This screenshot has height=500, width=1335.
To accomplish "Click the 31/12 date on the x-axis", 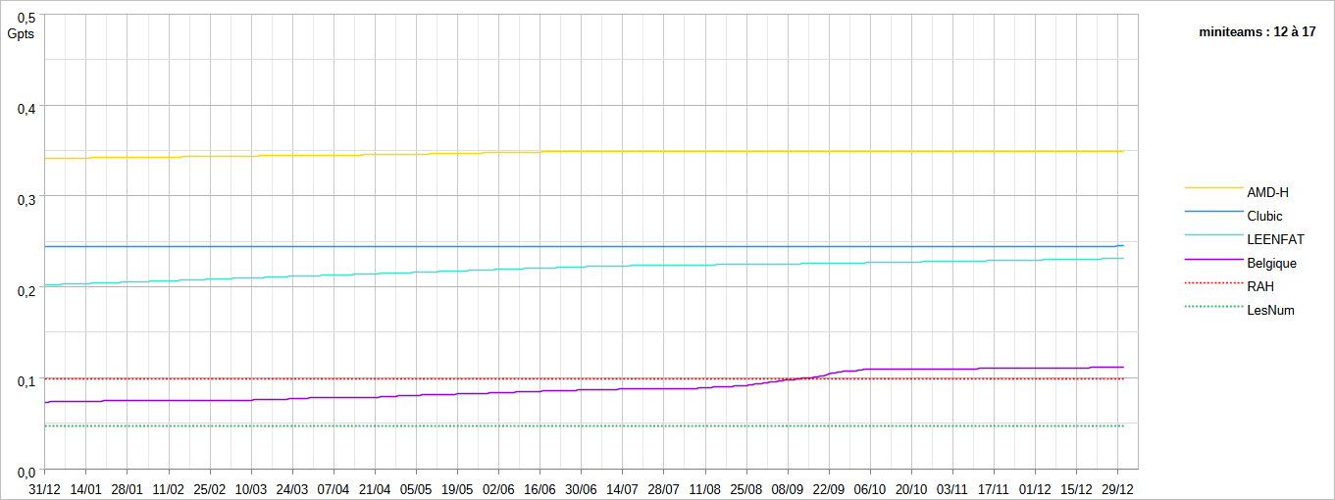I will tap(45, 487).
